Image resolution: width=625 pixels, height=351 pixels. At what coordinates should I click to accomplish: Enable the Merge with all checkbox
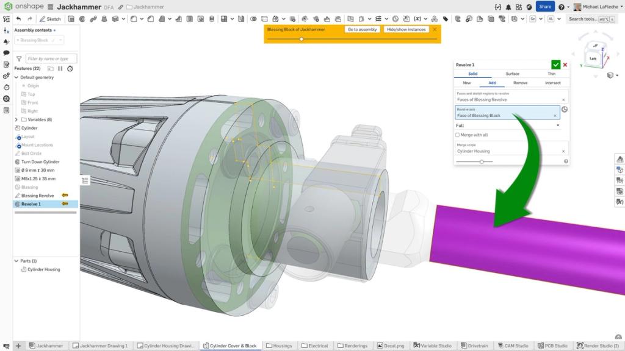pos(457,134)
